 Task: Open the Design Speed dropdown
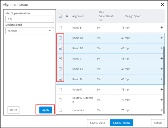(x=30, y=31)
